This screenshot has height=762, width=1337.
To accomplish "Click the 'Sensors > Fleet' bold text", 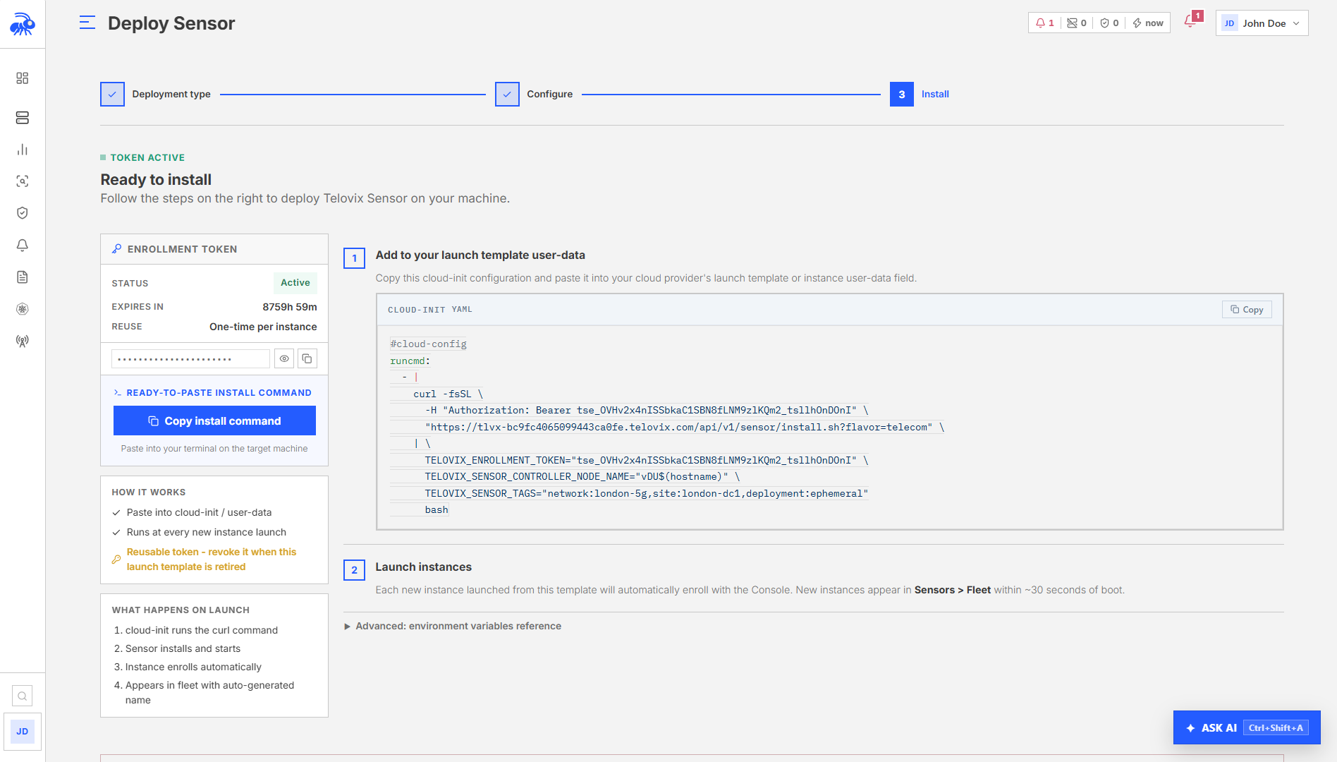I will 953,590.
